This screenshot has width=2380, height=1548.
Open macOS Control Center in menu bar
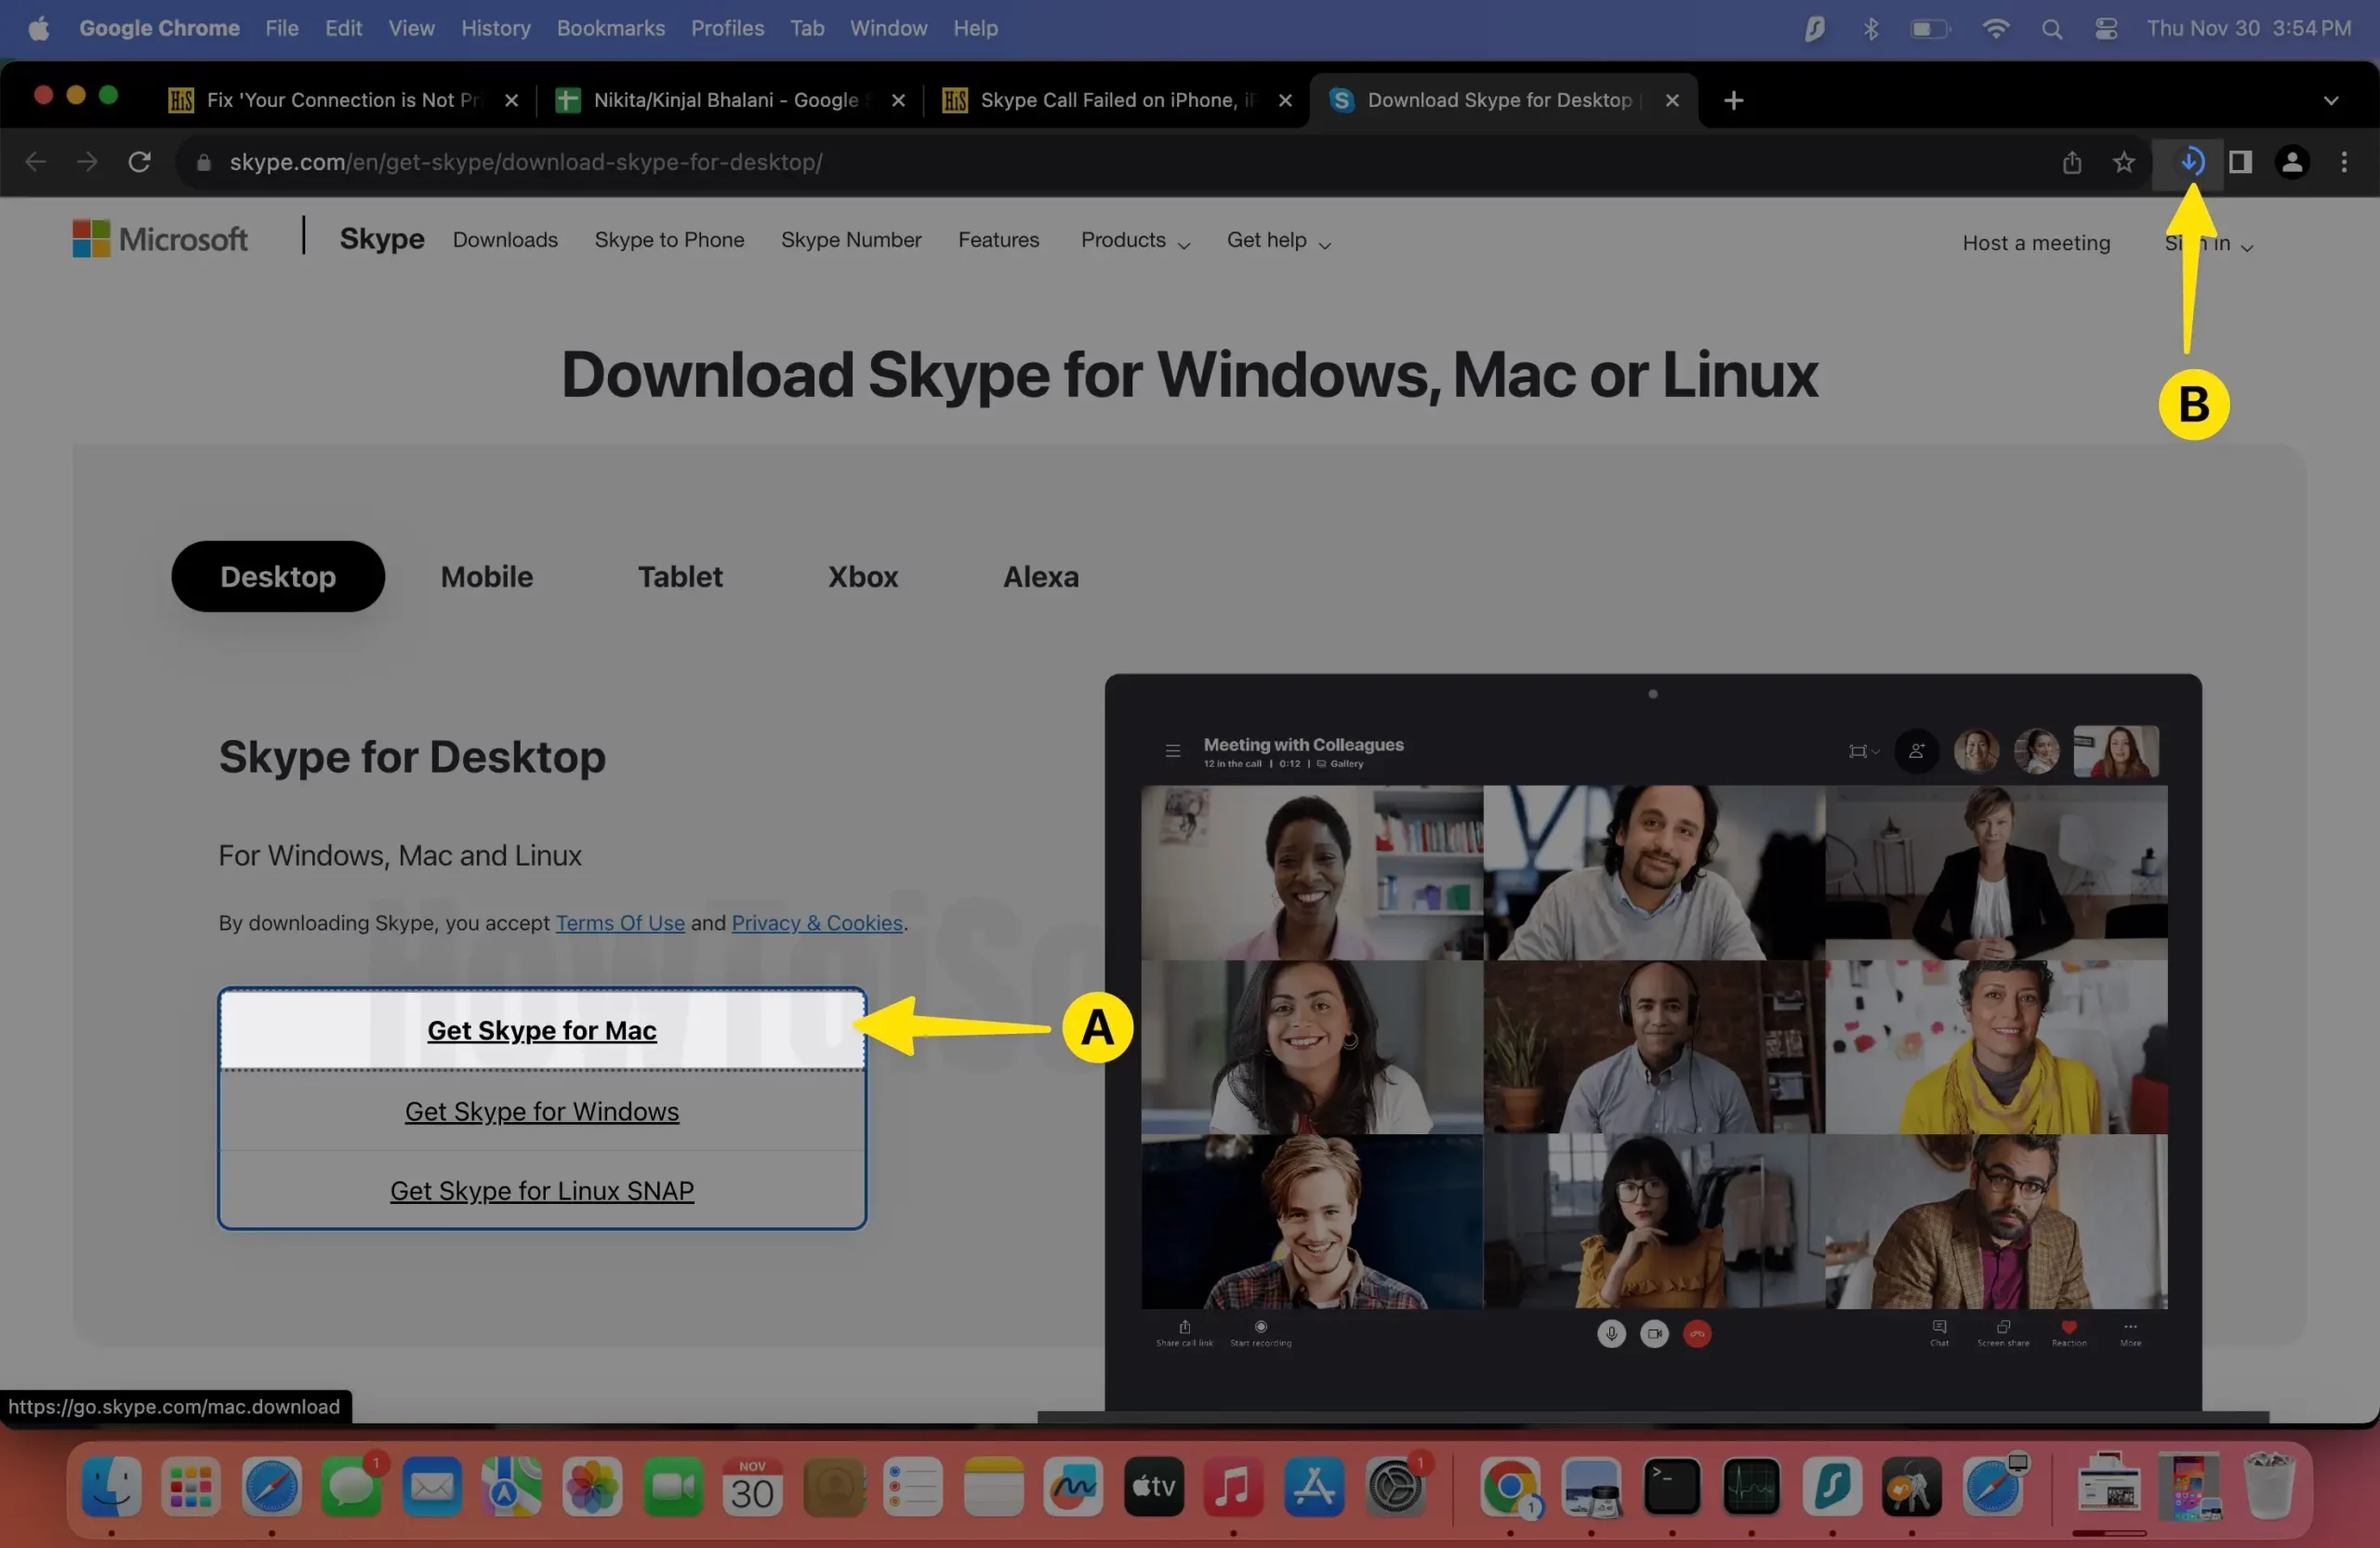click(x=2106, y=29)
